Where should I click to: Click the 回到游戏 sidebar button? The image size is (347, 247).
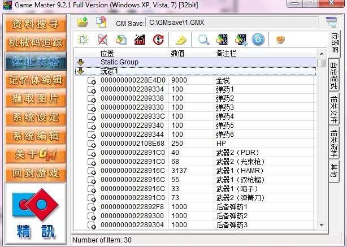point(35,174)
